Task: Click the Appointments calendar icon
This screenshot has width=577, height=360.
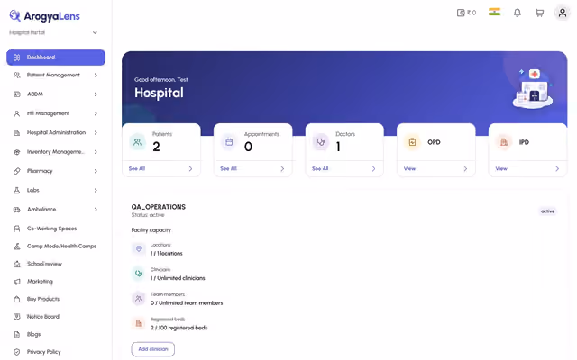Action: click(x=229, y=142)
